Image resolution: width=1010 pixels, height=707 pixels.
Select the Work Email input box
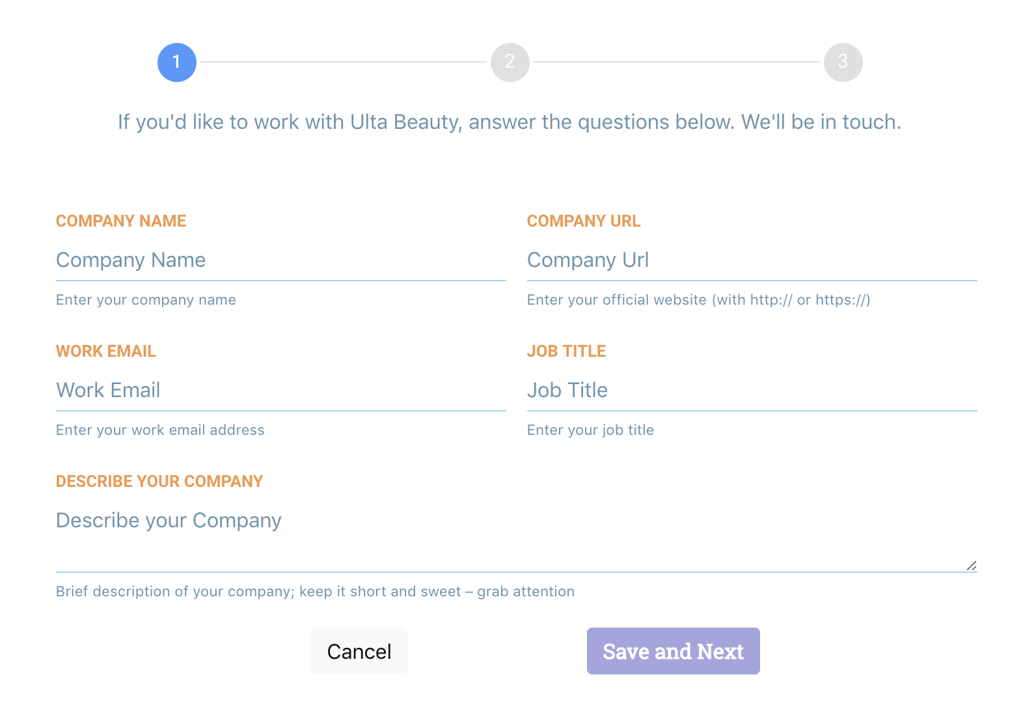(280, 391)
